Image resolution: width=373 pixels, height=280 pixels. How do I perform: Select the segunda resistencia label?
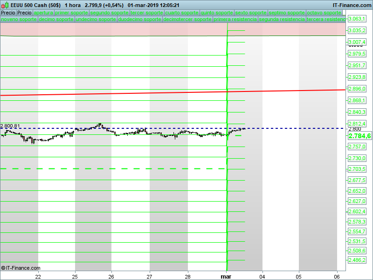pyautogui.click(x=282, y=20)
